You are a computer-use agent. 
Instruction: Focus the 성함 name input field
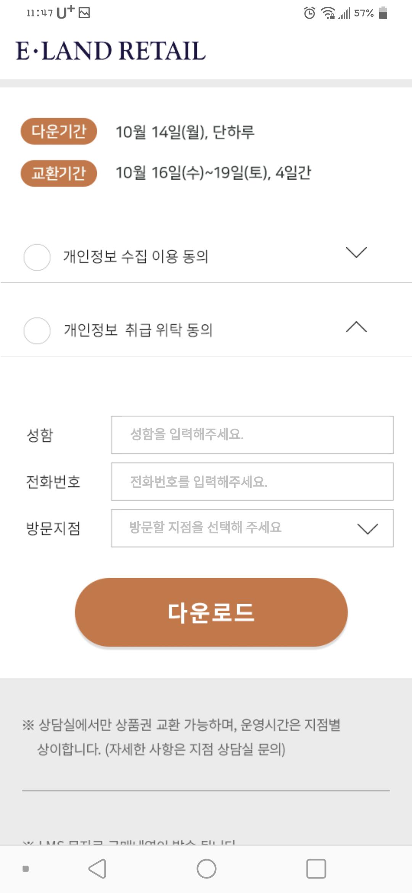(252, 435)
